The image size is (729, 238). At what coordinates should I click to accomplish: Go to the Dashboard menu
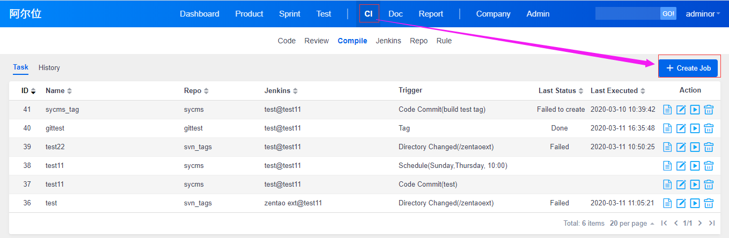point(200,14)
